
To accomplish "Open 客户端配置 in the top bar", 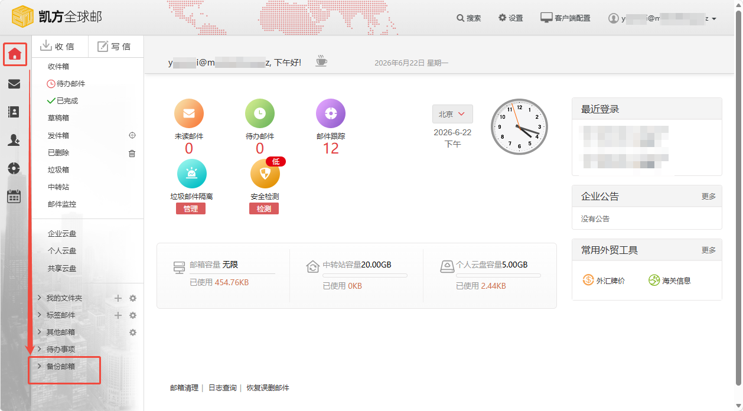I will 565,18.
